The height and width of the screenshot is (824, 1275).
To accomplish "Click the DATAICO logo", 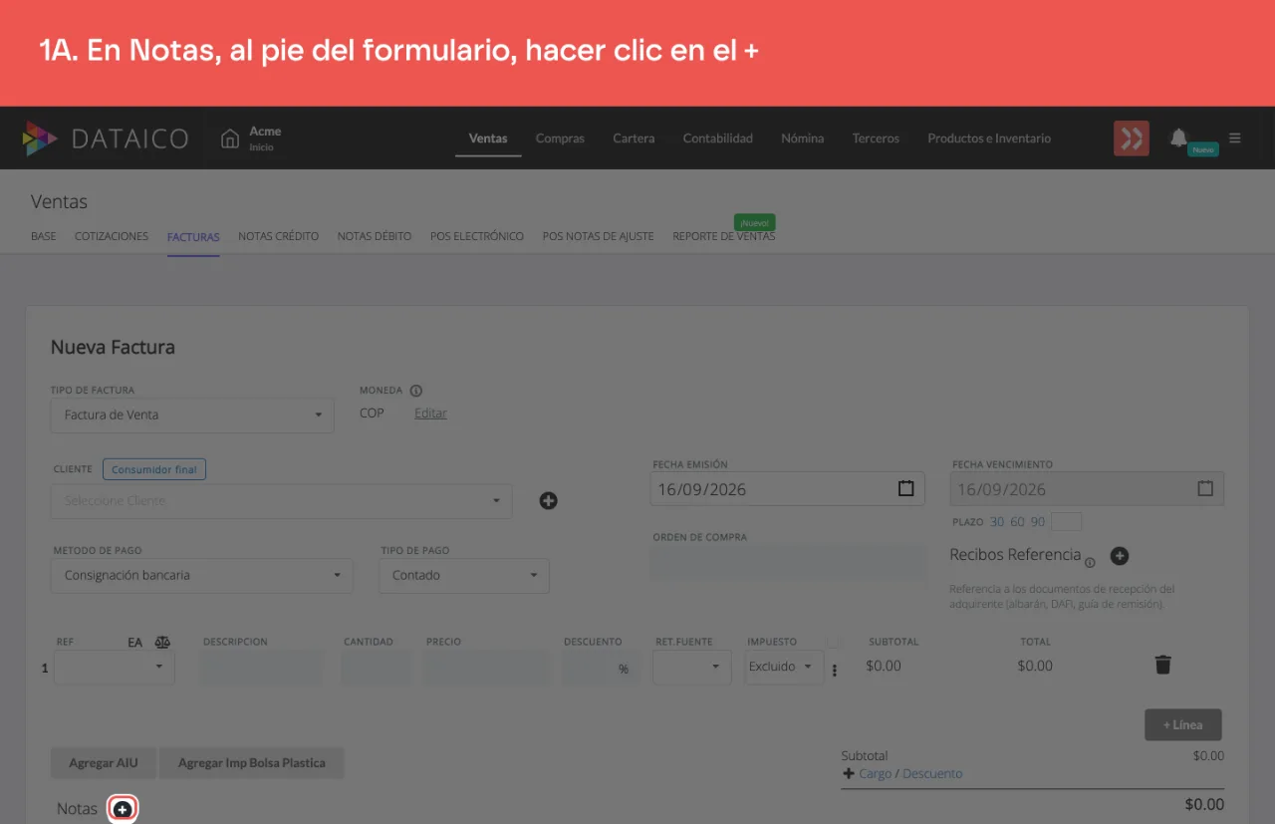I will [x=106, y=138].
